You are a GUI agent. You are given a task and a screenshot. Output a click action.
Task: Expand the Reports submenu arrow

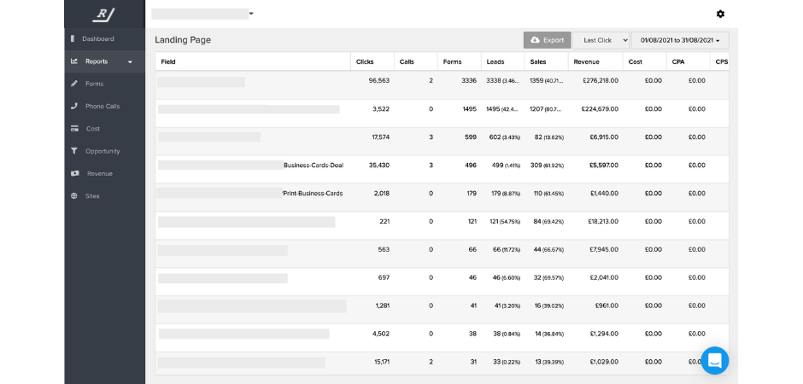[131, 62]
